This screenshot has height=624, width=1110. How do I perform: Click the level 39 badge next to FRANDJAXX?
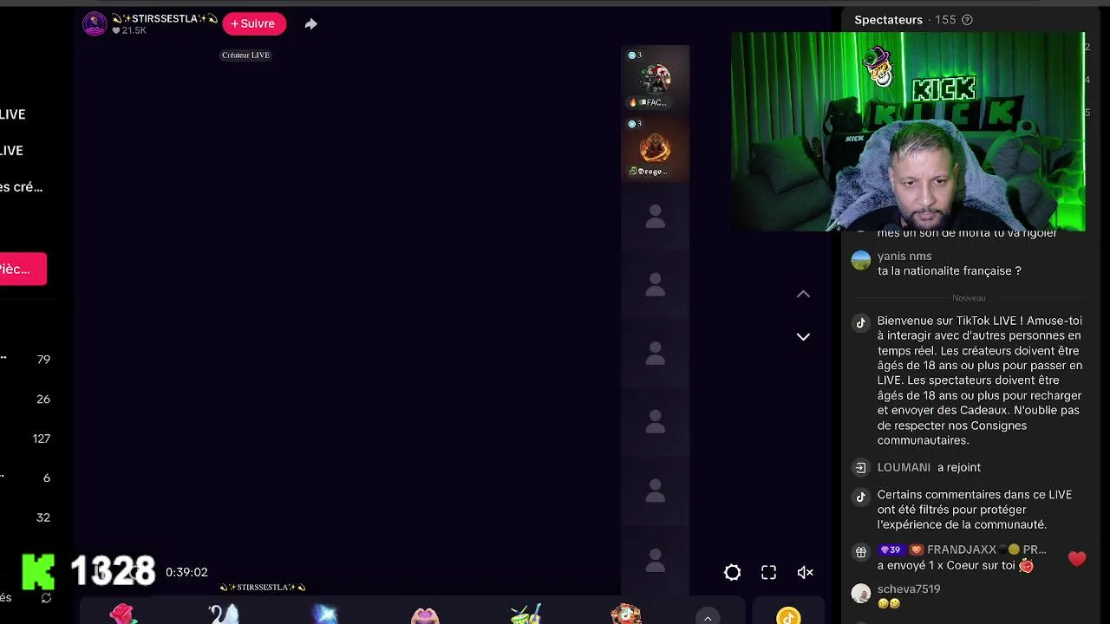click(891, 549)
